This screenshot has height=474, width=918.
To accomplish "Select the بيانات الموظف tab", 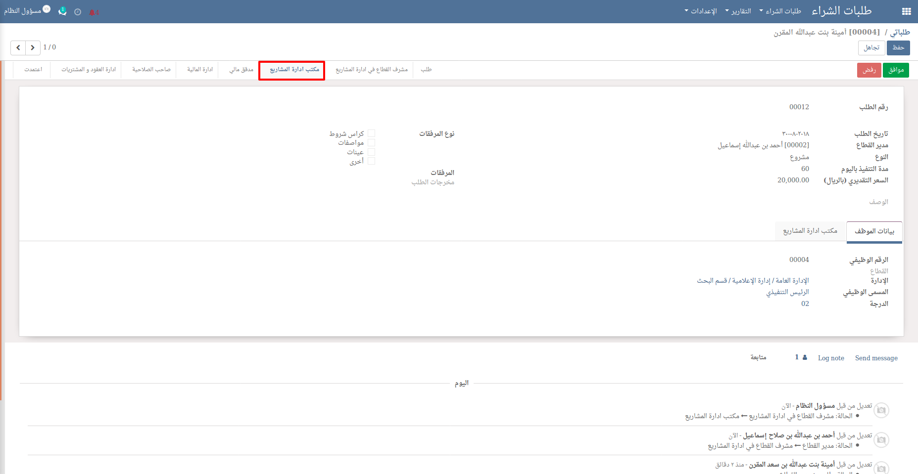I will coord(874,231).
